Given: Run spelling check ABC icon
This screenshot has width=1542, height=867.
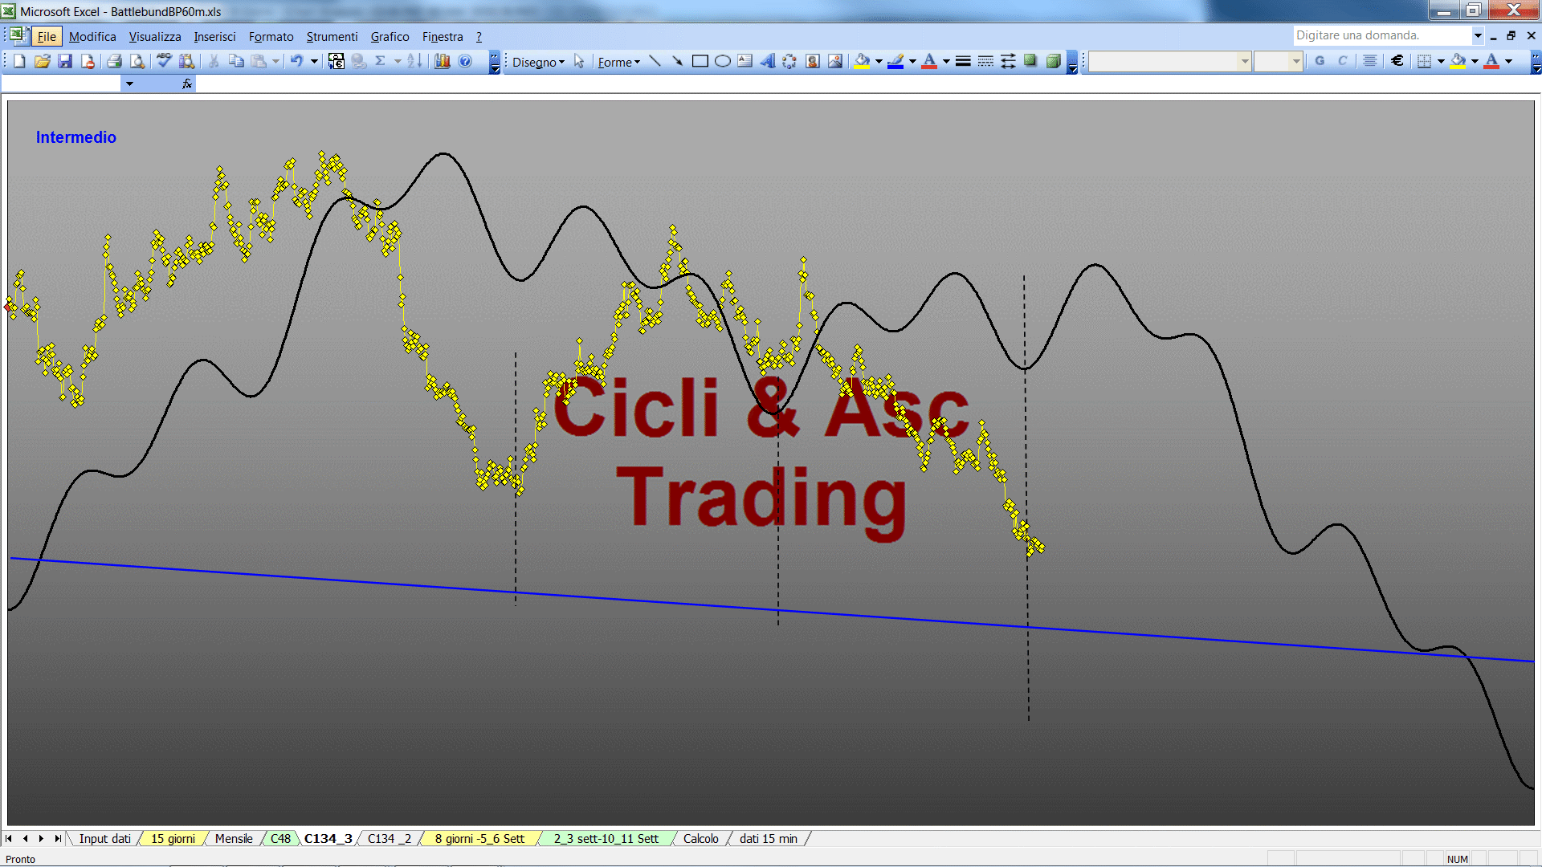Looking at the screenshot, I should pos(164,61).
